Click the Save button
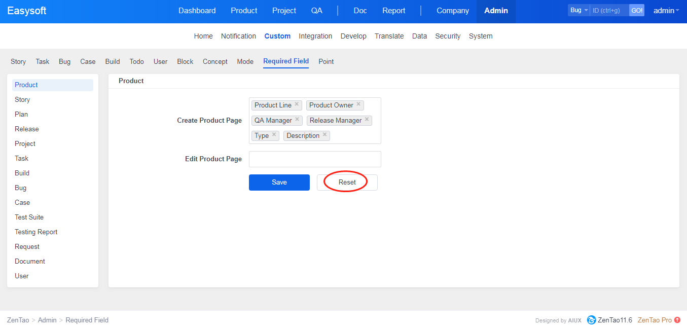This screenshot has height=328, width=687. [x=279, y=183]
